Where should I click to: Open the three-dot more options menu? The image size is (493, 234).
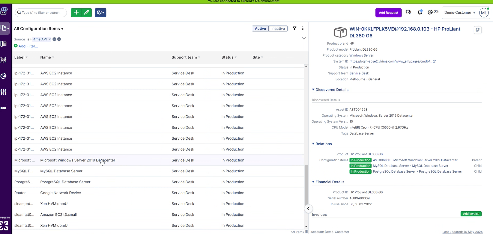303,28
